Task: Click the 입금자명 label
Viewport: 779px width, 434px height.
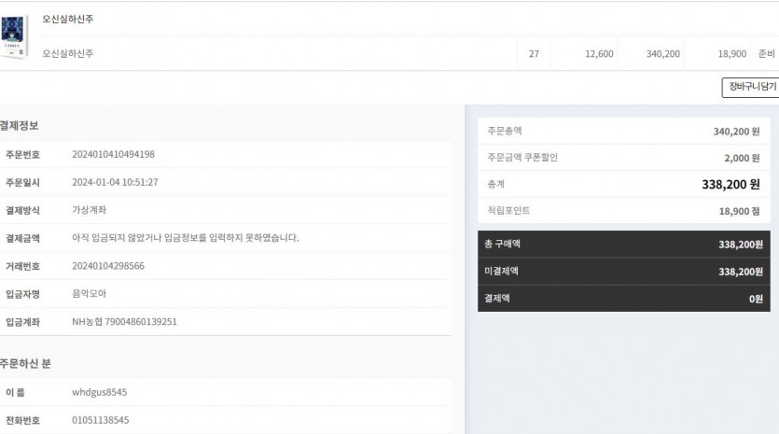Action: (22, 294)
